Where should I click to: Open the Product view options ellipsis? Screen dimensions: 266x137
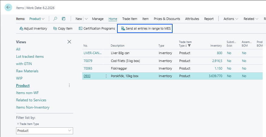[x=69, y=86]
